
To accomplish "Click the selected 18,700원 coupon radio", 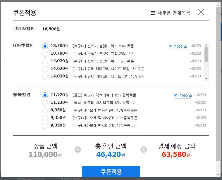I will tap(45, 46).
